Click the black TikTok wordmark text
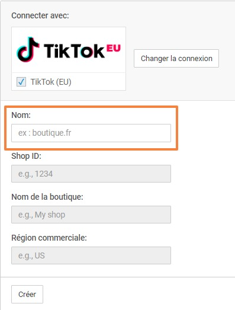 (74, 50)
